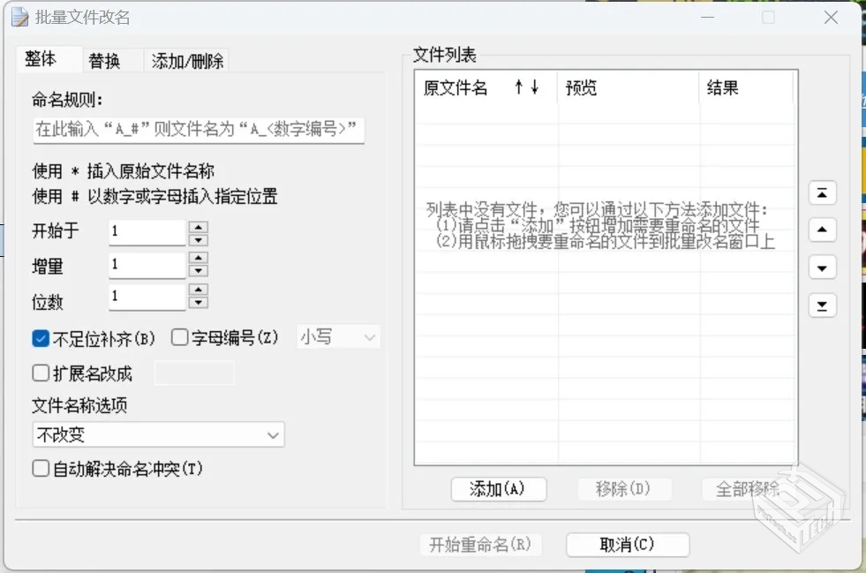866x573 pixels.
Task: Check the 扩展名改成 checkbox
Action: coord(40,373)
